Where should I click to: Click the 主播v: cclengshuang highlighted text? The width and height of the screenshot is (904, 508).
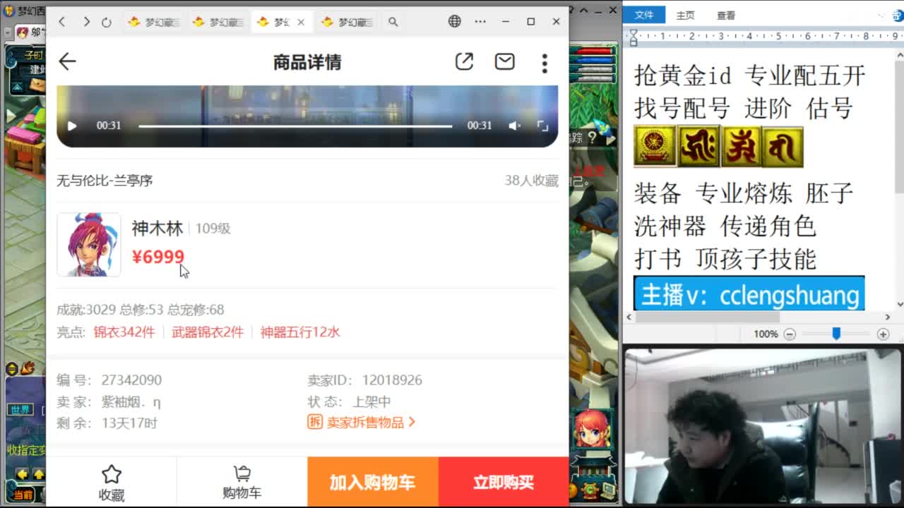(749, 294)
